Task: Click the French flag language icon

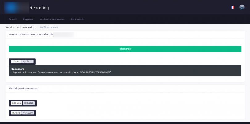Action: (233, 7)
